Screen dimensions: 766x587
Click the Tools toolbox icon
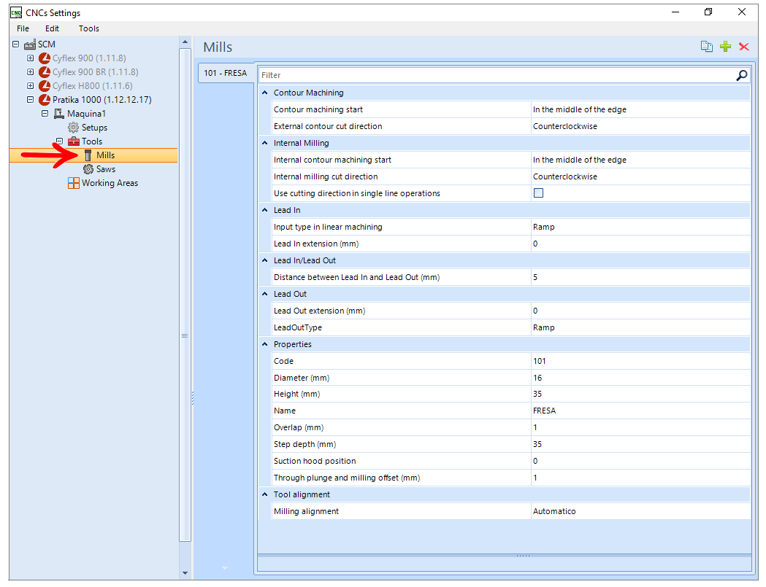[74, 141]
